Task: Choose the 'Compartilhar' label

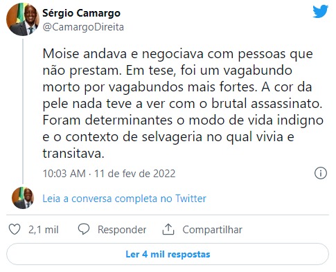Action: [x=213, y=230]
